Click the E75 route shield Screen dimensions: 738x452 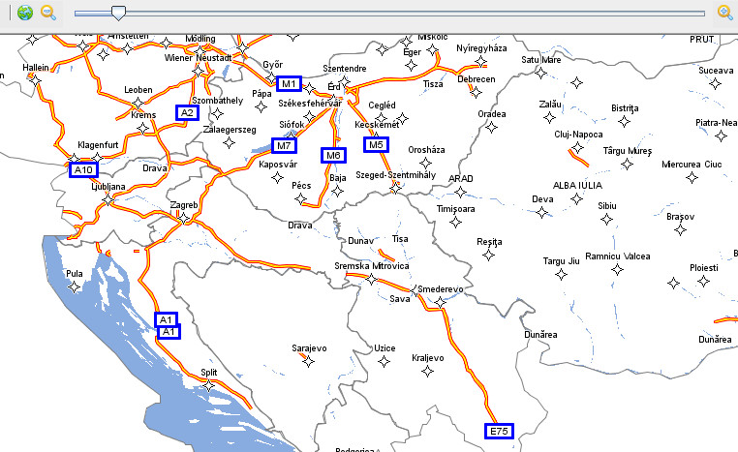point(499,431)
